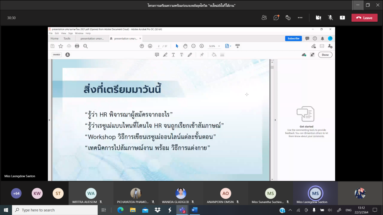Leave the Teams meeting
Viewport: 383px width, 215px height.
pyautogui.click(x=364, y=18)
